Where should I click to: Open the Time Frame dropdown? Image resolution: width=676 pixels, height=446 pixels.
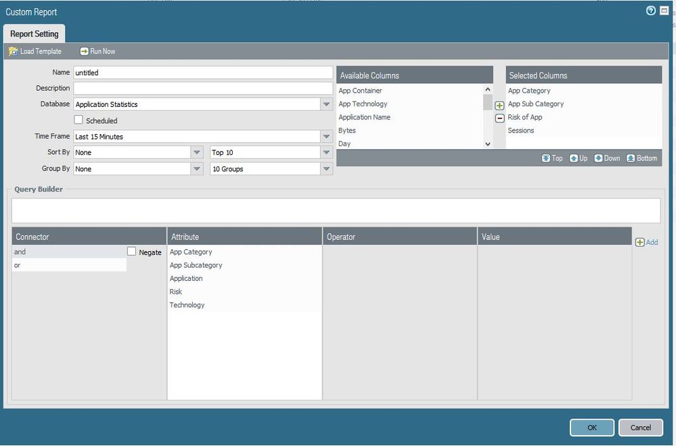(326, 137)
